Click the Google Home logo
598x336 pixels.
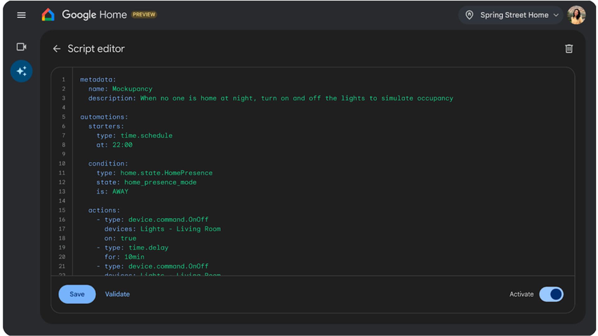[x=47, y=14]
